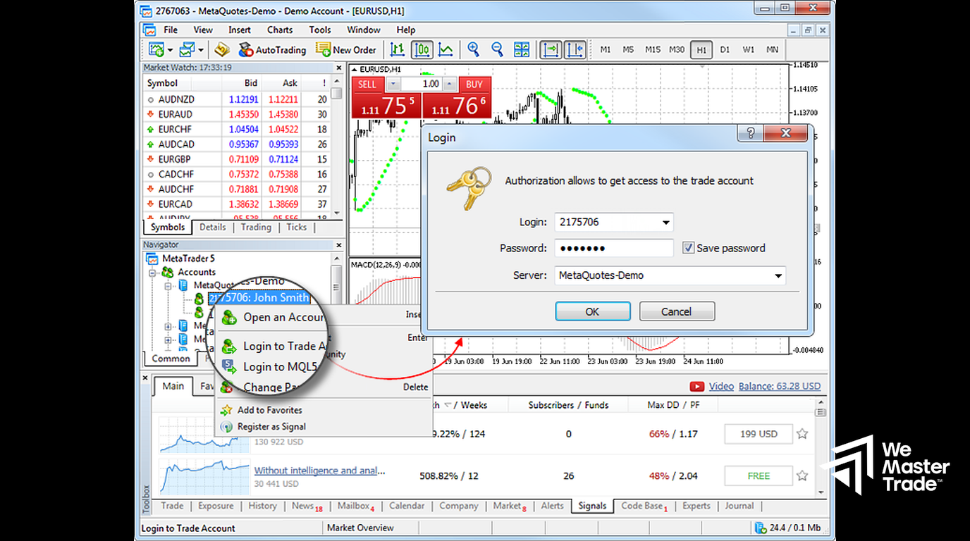Open the Mailbox tab in Toolbox
970x541 pixels.
tap(355, 506)
